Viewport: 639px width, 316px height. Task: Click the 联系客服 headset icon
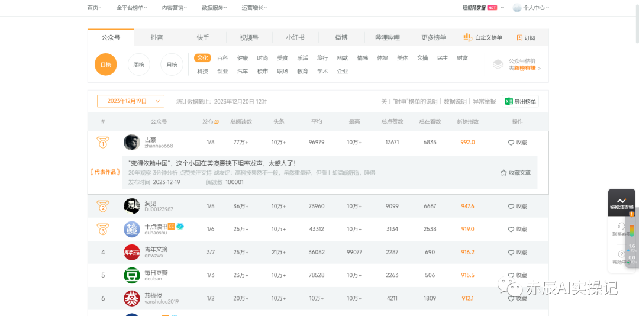point(621,225)
